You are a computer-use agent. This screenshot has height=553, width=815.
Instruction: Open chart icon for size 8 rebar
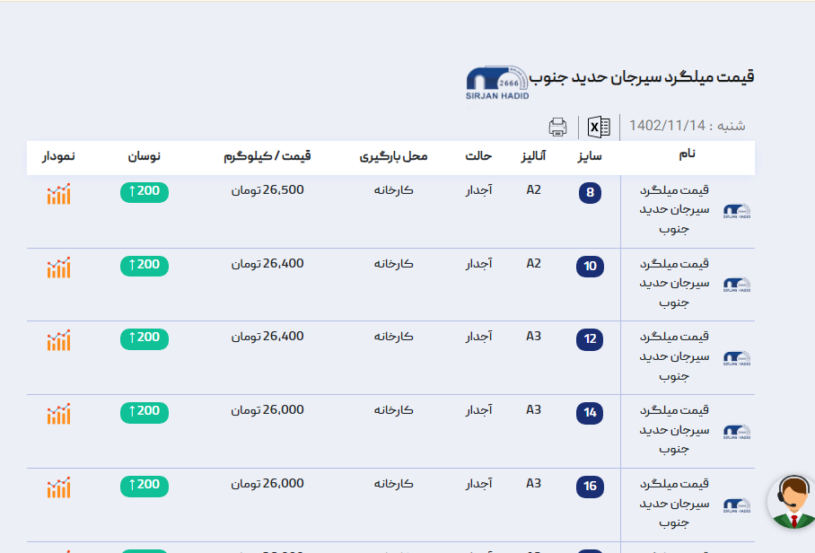58,194
